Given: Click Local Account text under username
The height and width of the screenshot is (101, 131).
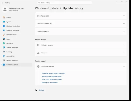Looking at the screenshot, I should pyautogui.click(x=13, y=11).
